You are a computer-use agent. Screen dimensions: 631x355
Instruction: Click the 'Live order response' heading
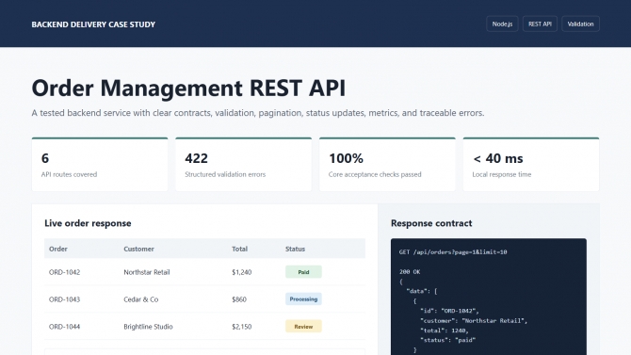point(88,223)
